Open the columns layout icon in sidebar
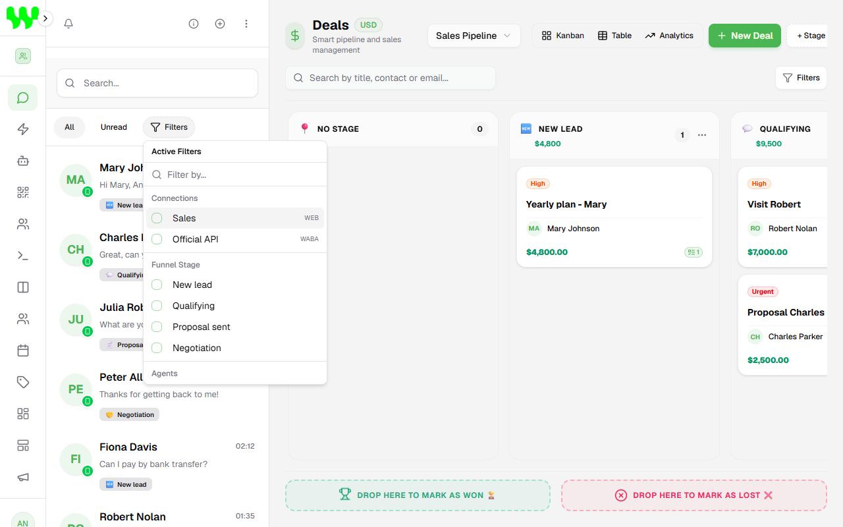The width and height of the screenshot is (843, 527). pyautogui.click(x=23, y=287)
